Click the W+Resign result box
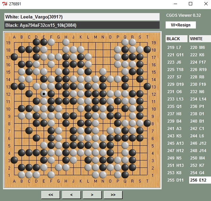Image resolution: width=211 pixels, height=201 pixels. pyautogui.click(x=180, y=25)
